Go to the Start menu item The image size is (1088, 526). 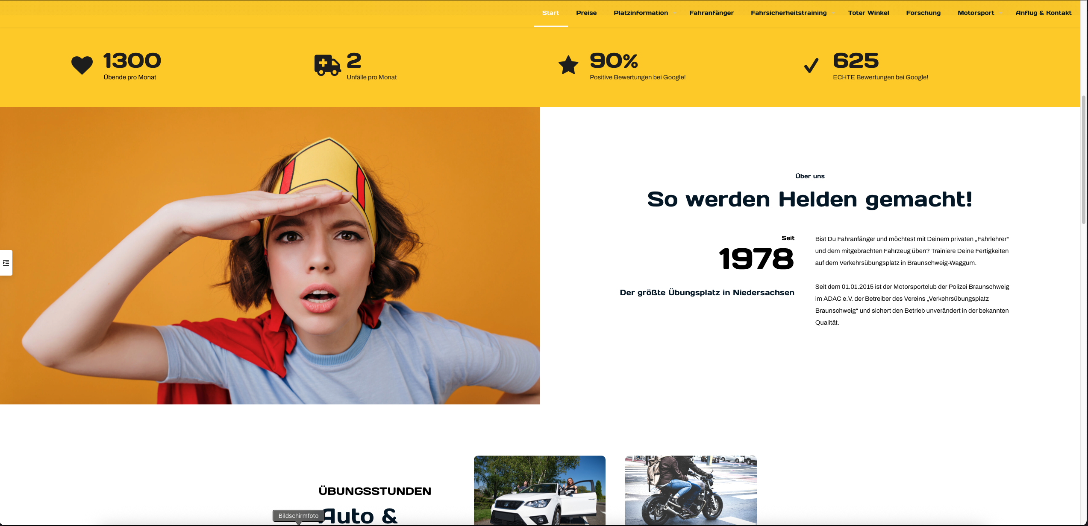point(550,13)
